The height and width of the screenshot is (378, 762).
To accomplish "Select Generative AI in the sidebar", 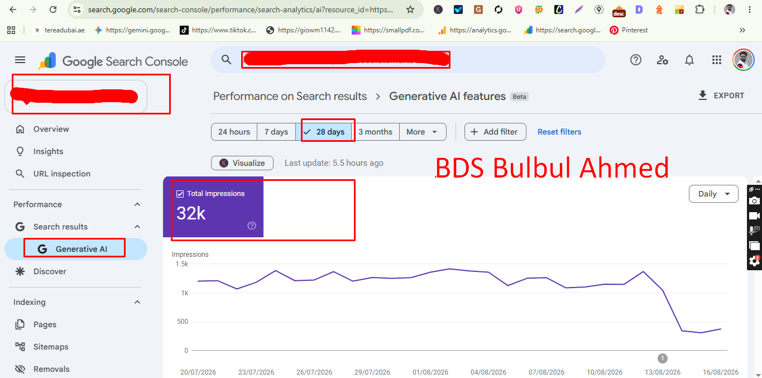I will [76, 249].
